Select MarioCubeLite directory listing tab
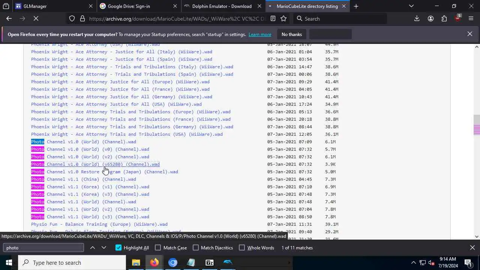The image size is (480, 270). coord(307,6)
